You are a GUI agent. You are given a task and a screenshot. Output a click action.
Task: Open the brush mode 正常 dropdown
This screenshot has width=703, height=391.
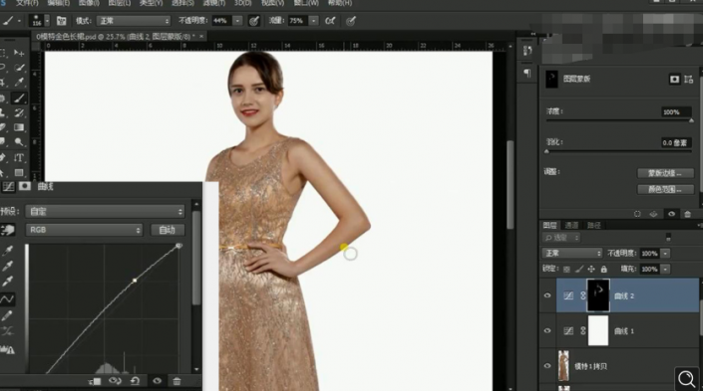(x=134, y=21)
